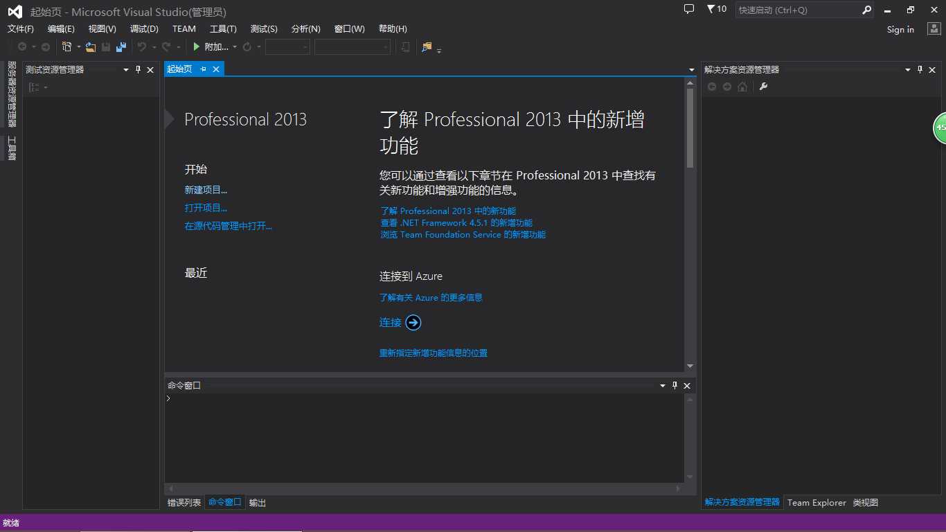Click the account avatar icon

[933, 29]
